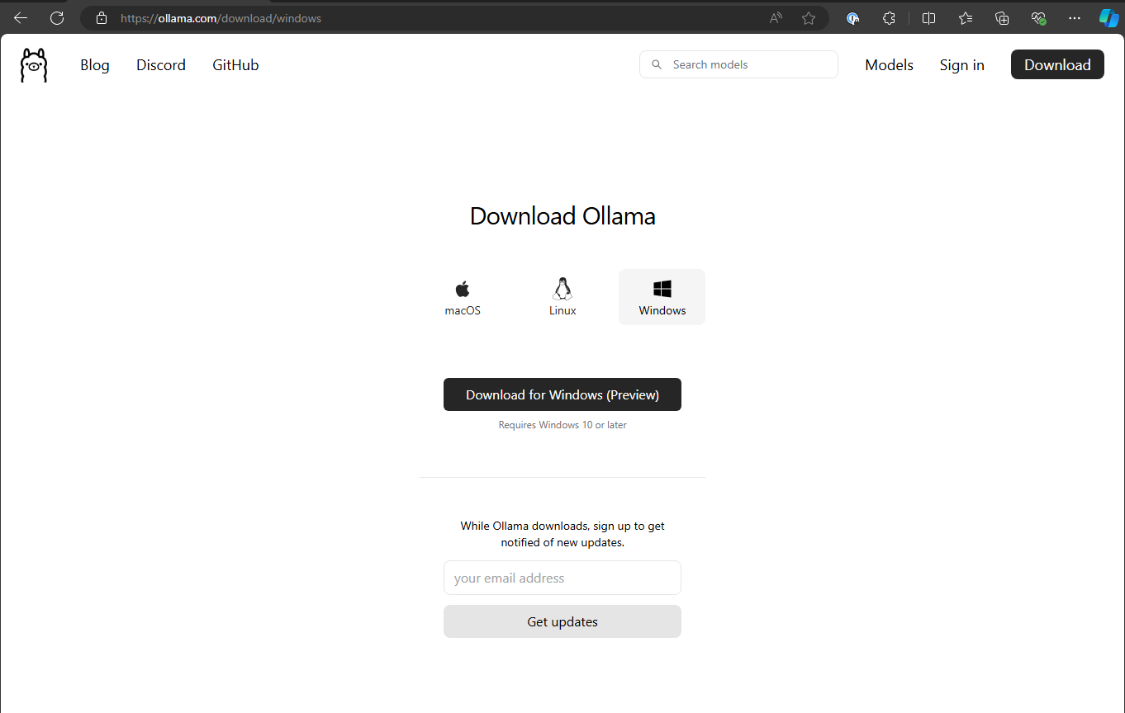Click the Download button in header
The width and height of the screenshot is (1125, 713).
tap(1057, 64)
